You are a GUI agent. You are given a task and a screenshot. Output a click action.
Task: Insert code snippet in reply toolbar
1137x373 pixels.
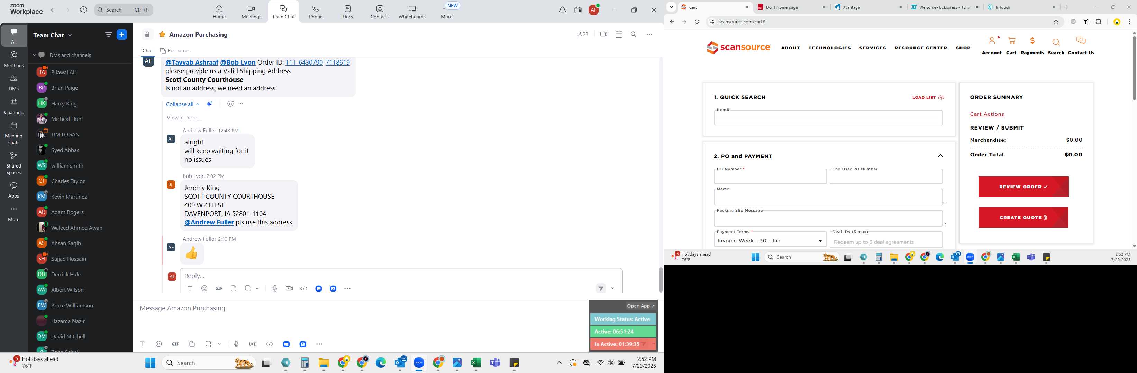(x=304, y=288)
